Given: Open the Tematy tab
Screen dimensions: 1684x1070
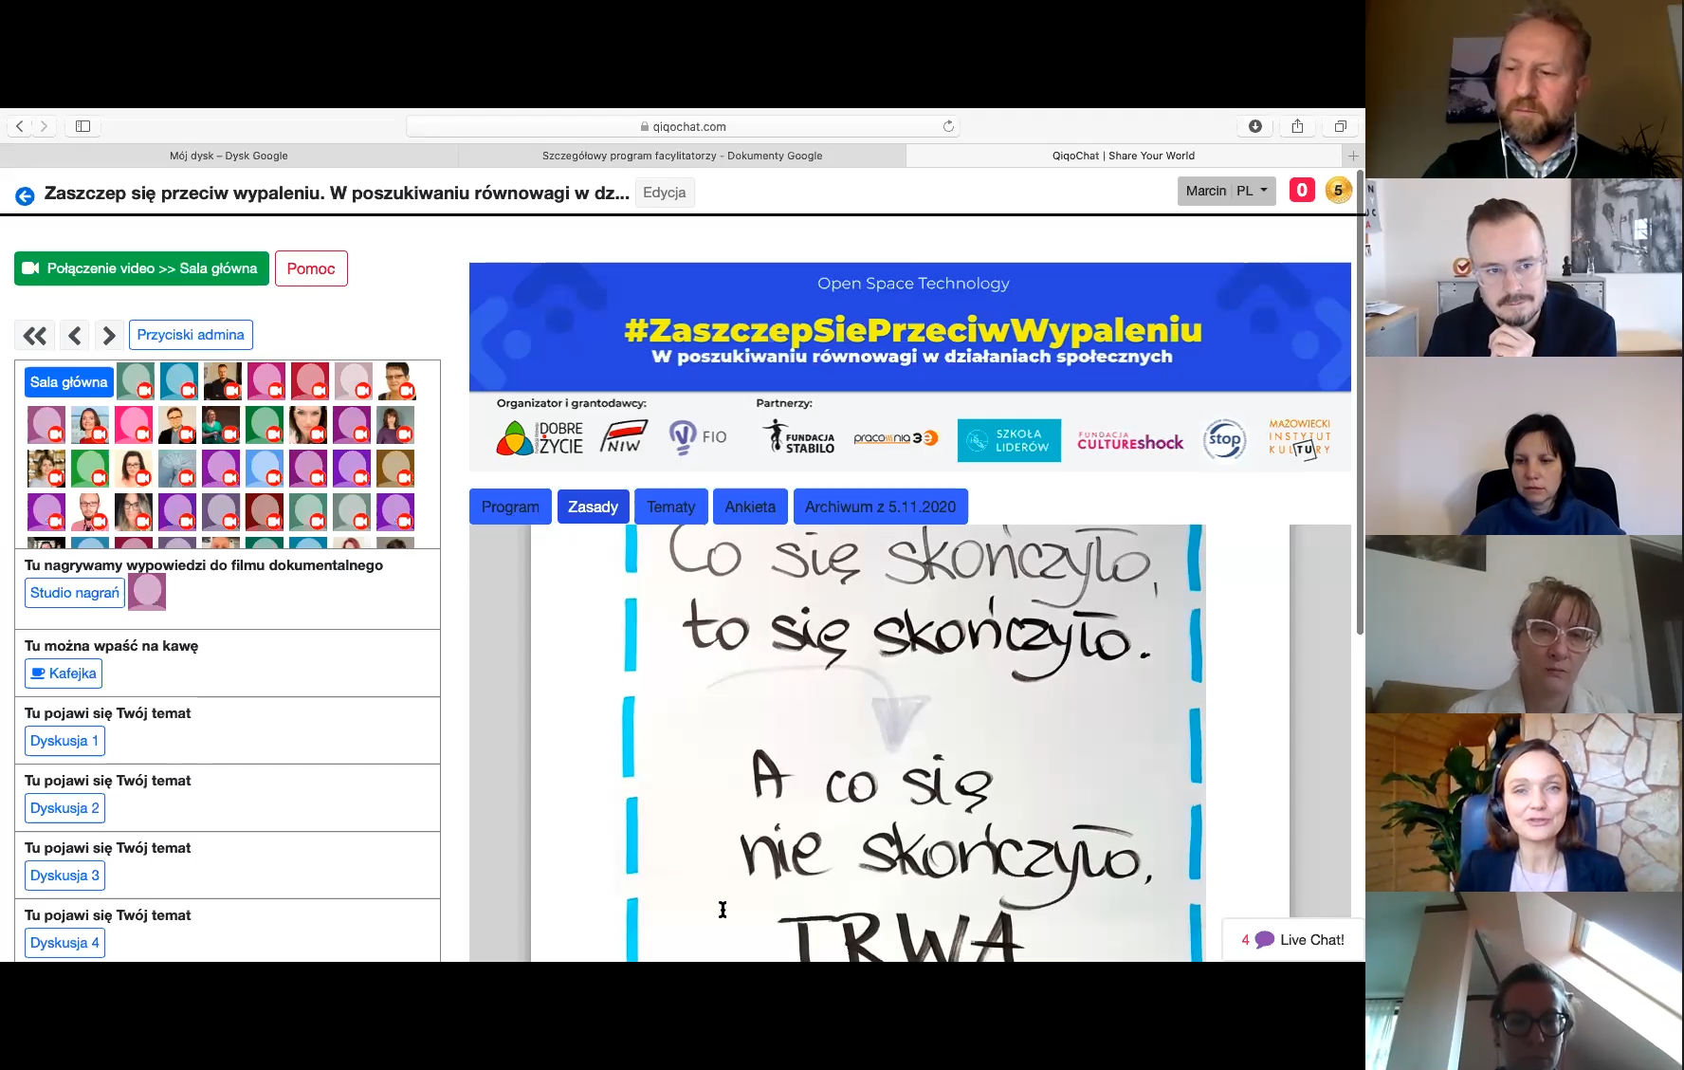Looking at the screenshot, I should tap(670, 507).
